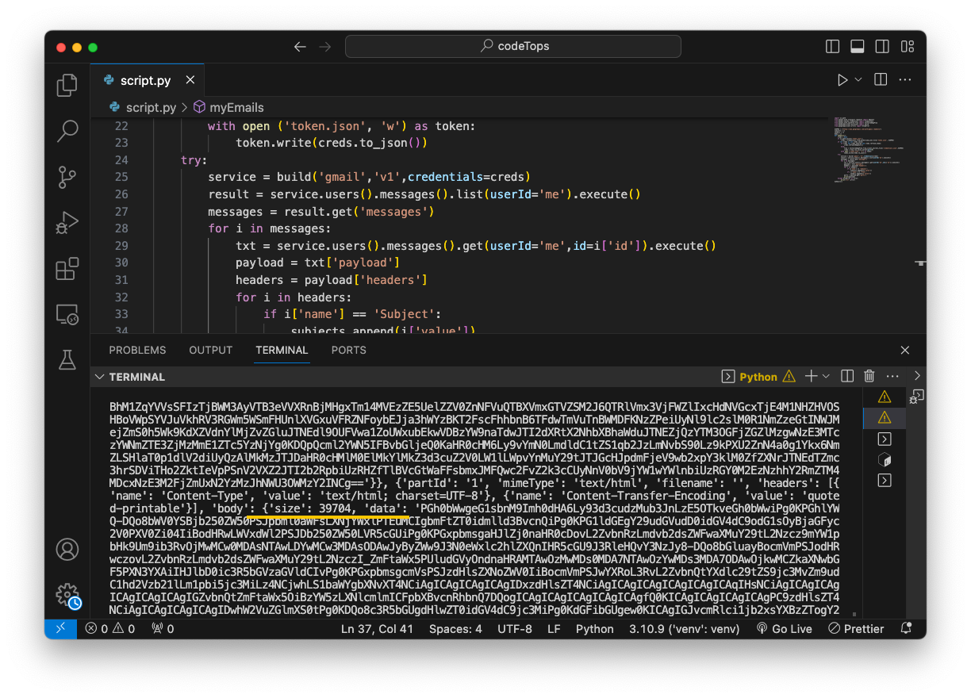Open the run options dropdown arrow
Screen dimensions: 971x698
pyautogui.click(x=858, y=80)
